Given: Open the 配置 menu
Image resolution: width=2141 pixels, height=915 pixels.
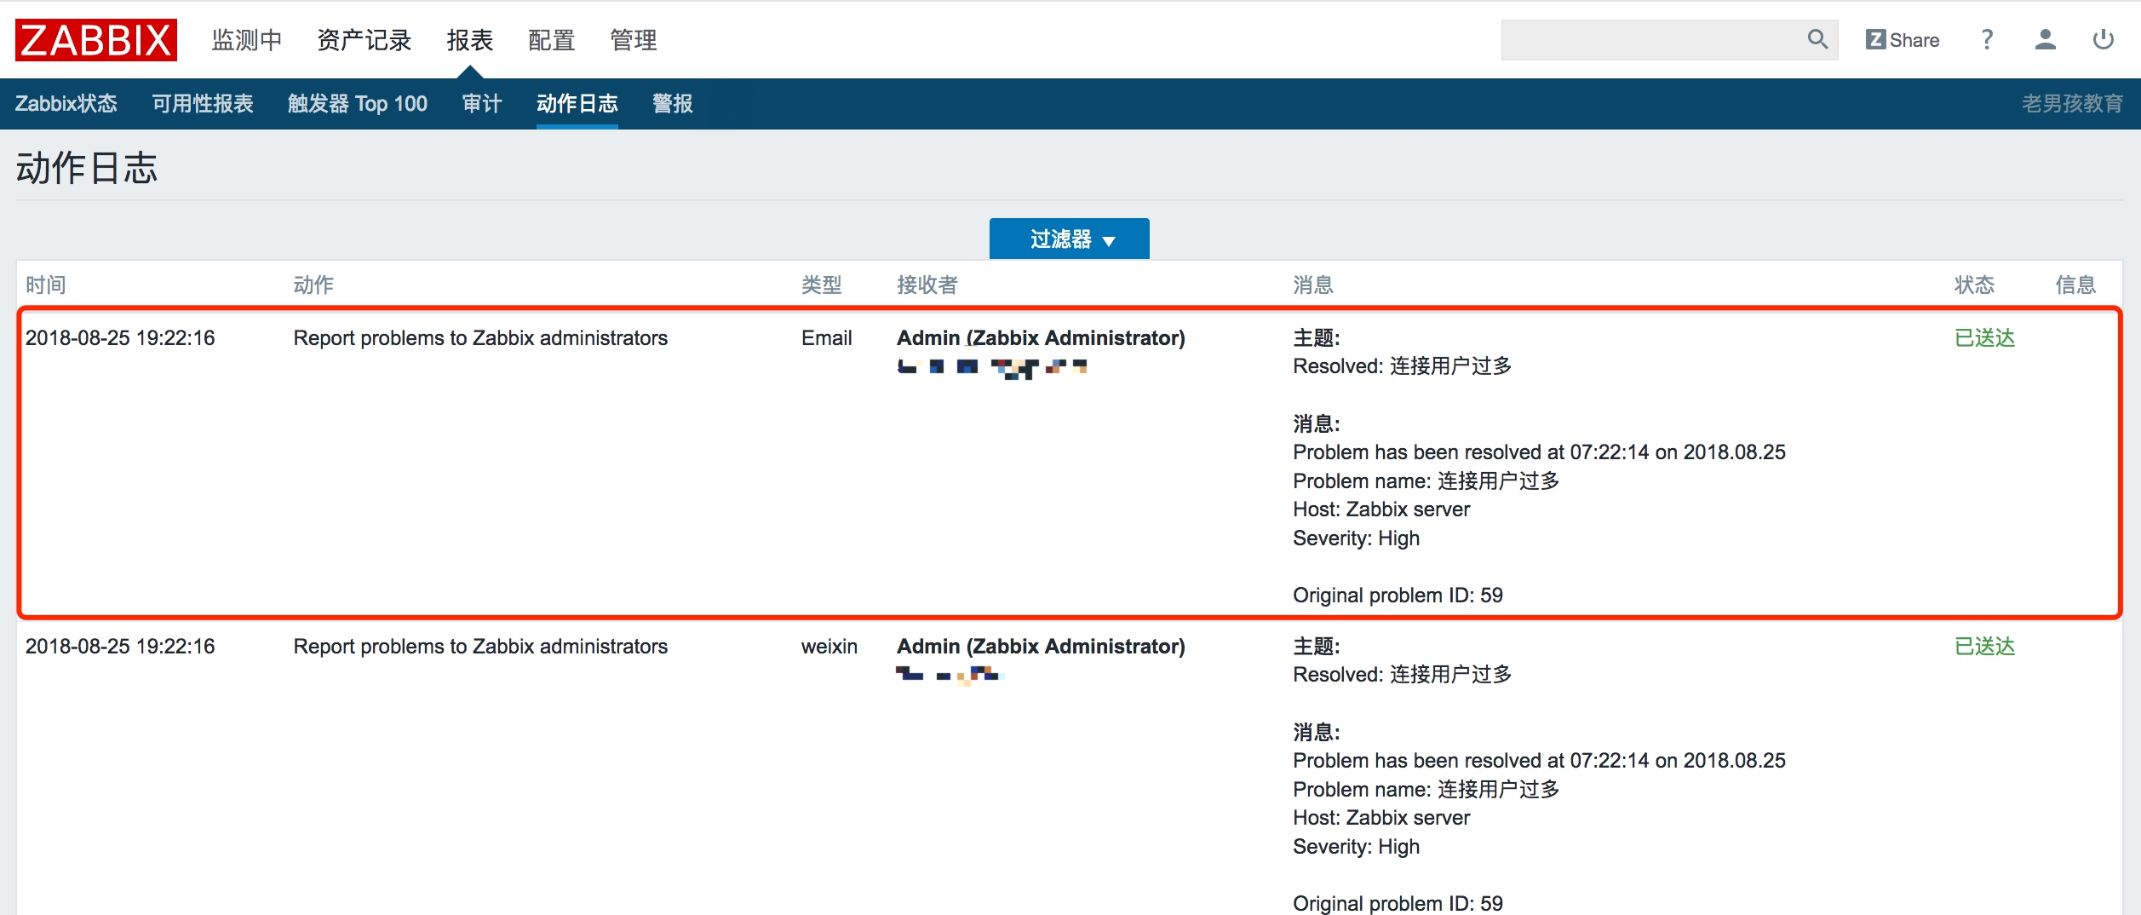Looking at the screenshot, I should [552, 40].
